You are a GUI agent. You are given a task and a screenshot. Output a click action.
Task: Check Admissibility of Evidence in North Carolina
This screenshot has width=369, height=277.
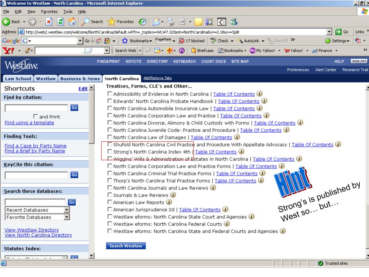[x=110, y=93]
